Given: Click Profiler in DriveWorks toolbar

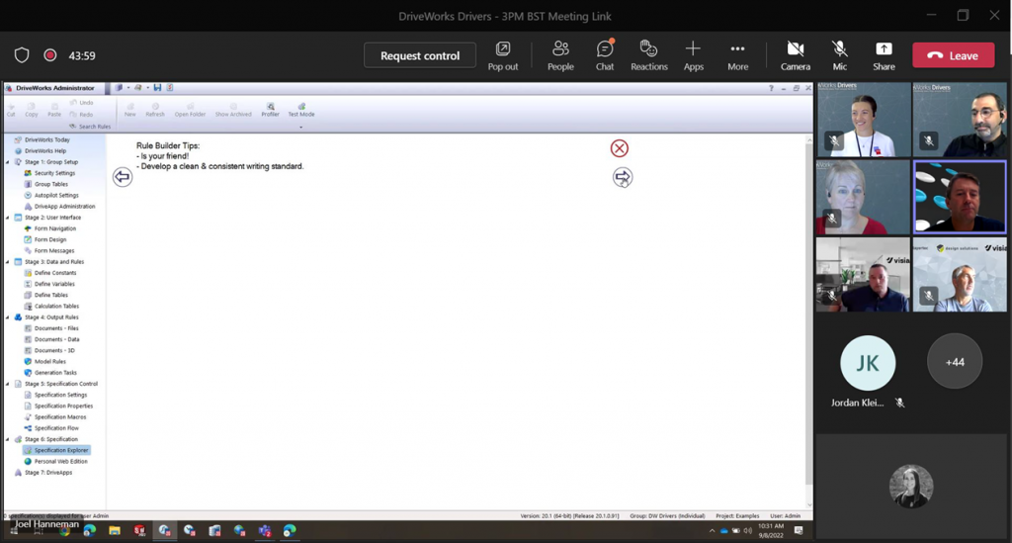Looking at the screenshot, I should point(271,110).
